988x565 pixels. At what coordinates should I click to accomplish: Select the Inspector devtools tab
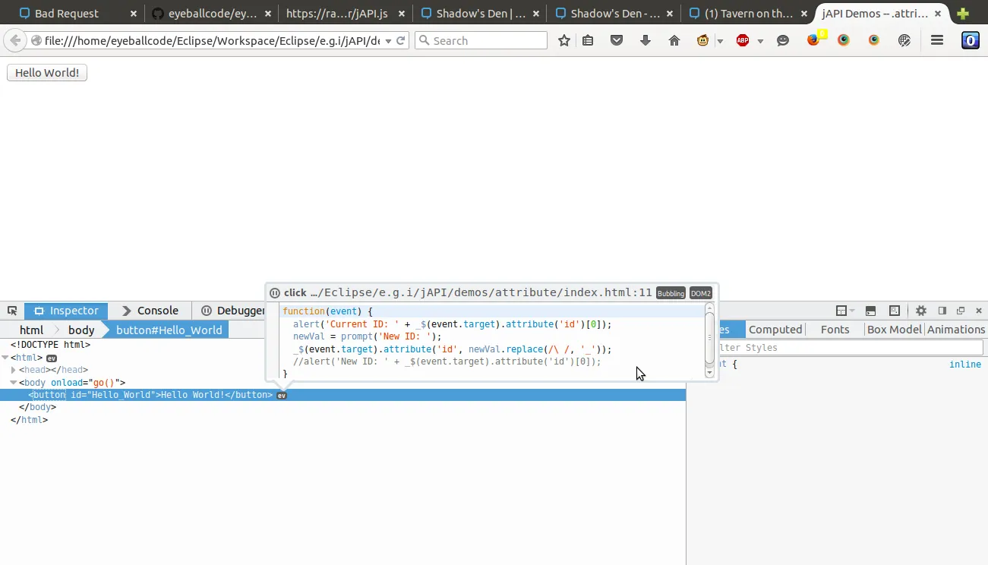pyautogui.click(x=66, y=311)
